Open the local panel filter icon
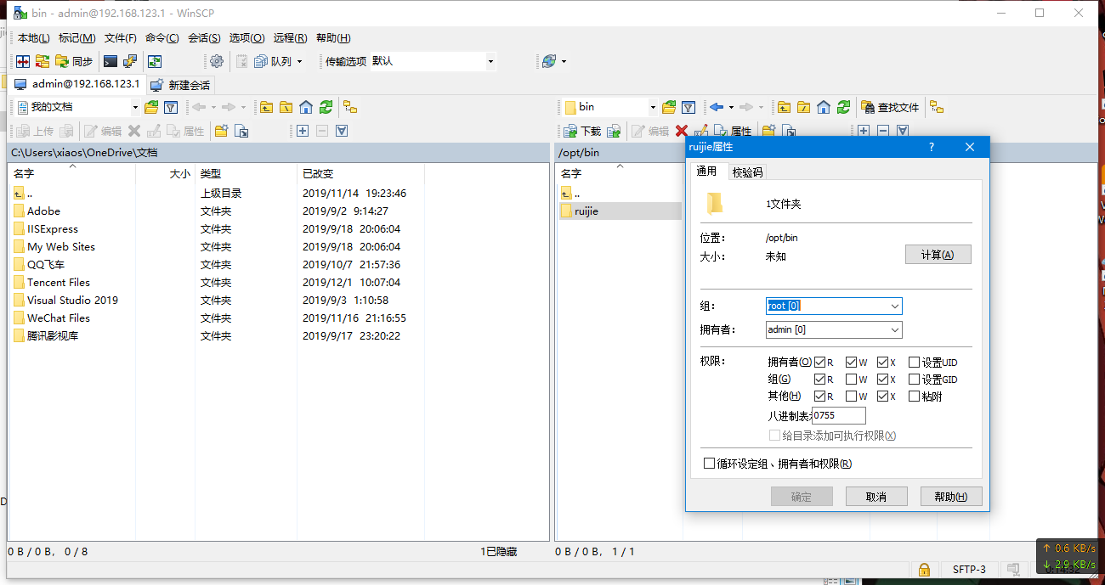 tap(171, 107)
